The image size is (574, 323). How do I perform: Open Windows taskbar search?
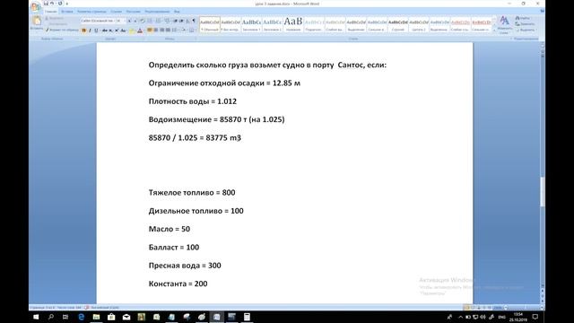coord(51,317)
